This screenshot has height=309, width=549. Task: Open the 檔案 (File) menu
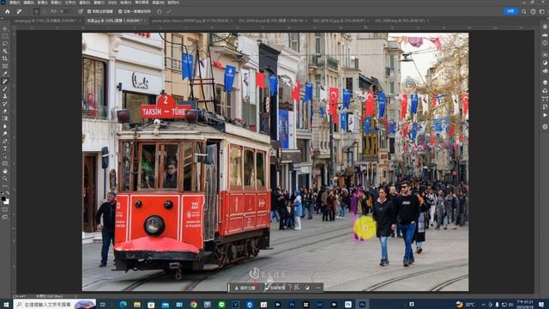point(15,3)
